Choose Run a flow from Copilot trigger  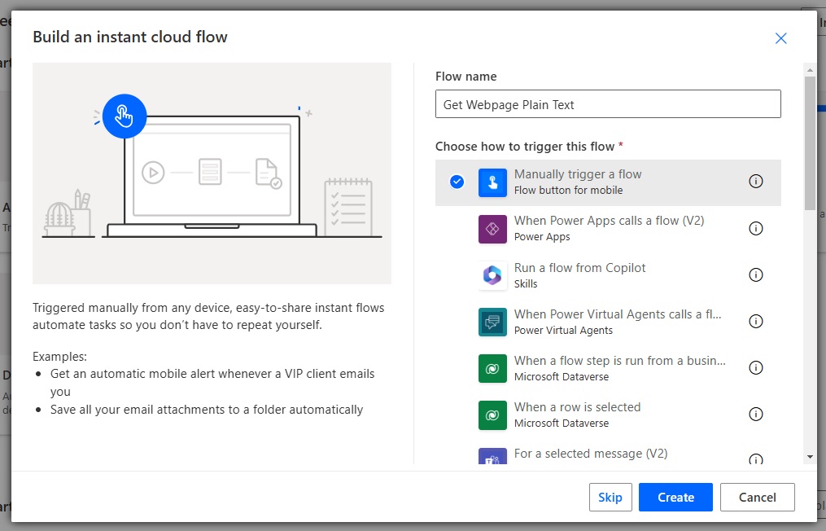(x=608, y=275)
